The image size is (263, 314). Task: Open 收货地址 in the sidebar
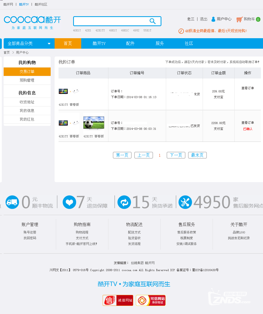(27, 102)
